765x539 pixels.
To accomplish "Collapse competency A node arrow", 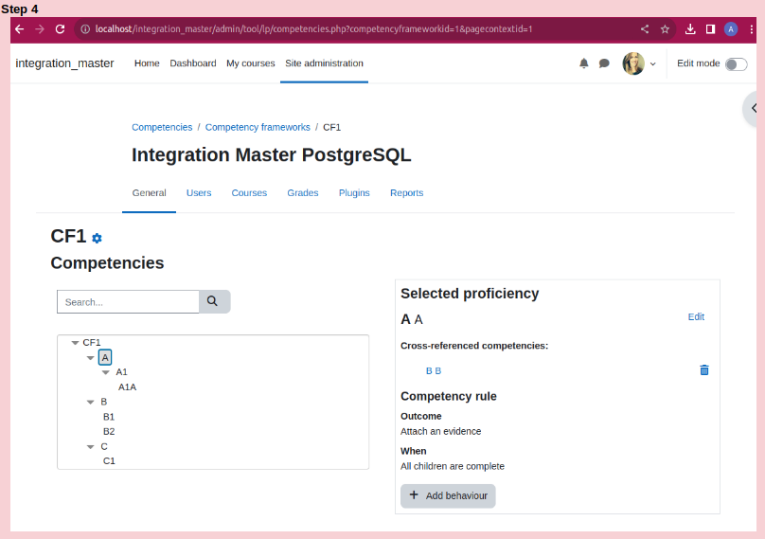I will [90, 358].
